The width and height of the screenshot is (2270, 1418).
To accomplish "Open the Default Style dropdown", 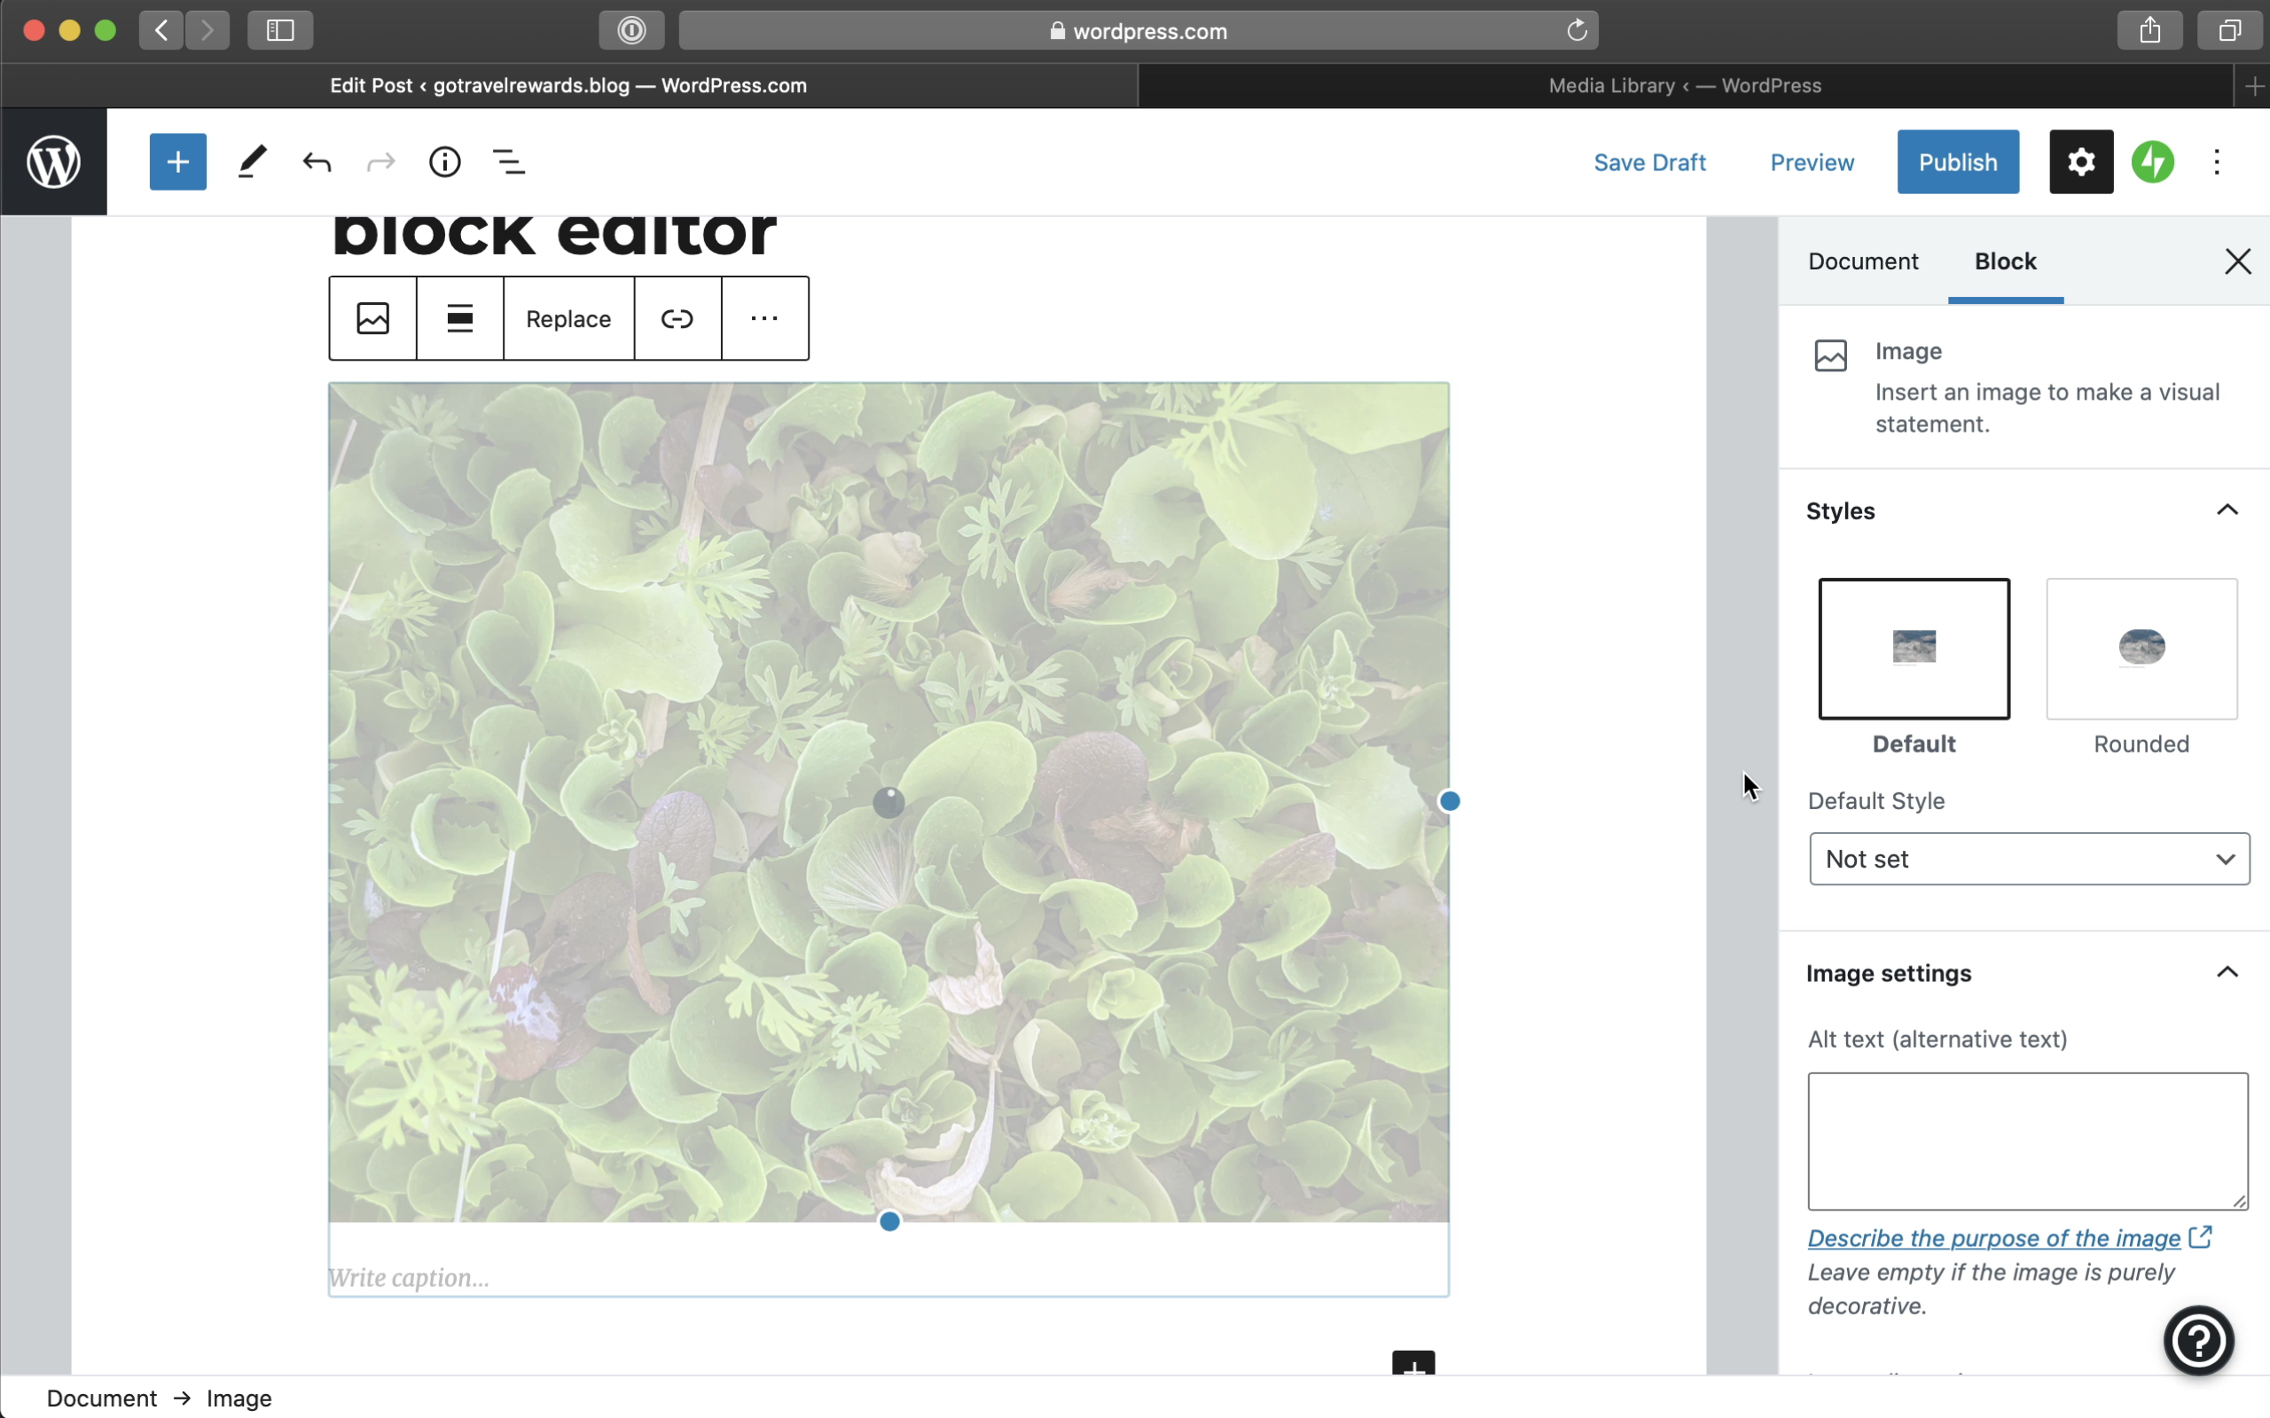I will point(2028,859).
